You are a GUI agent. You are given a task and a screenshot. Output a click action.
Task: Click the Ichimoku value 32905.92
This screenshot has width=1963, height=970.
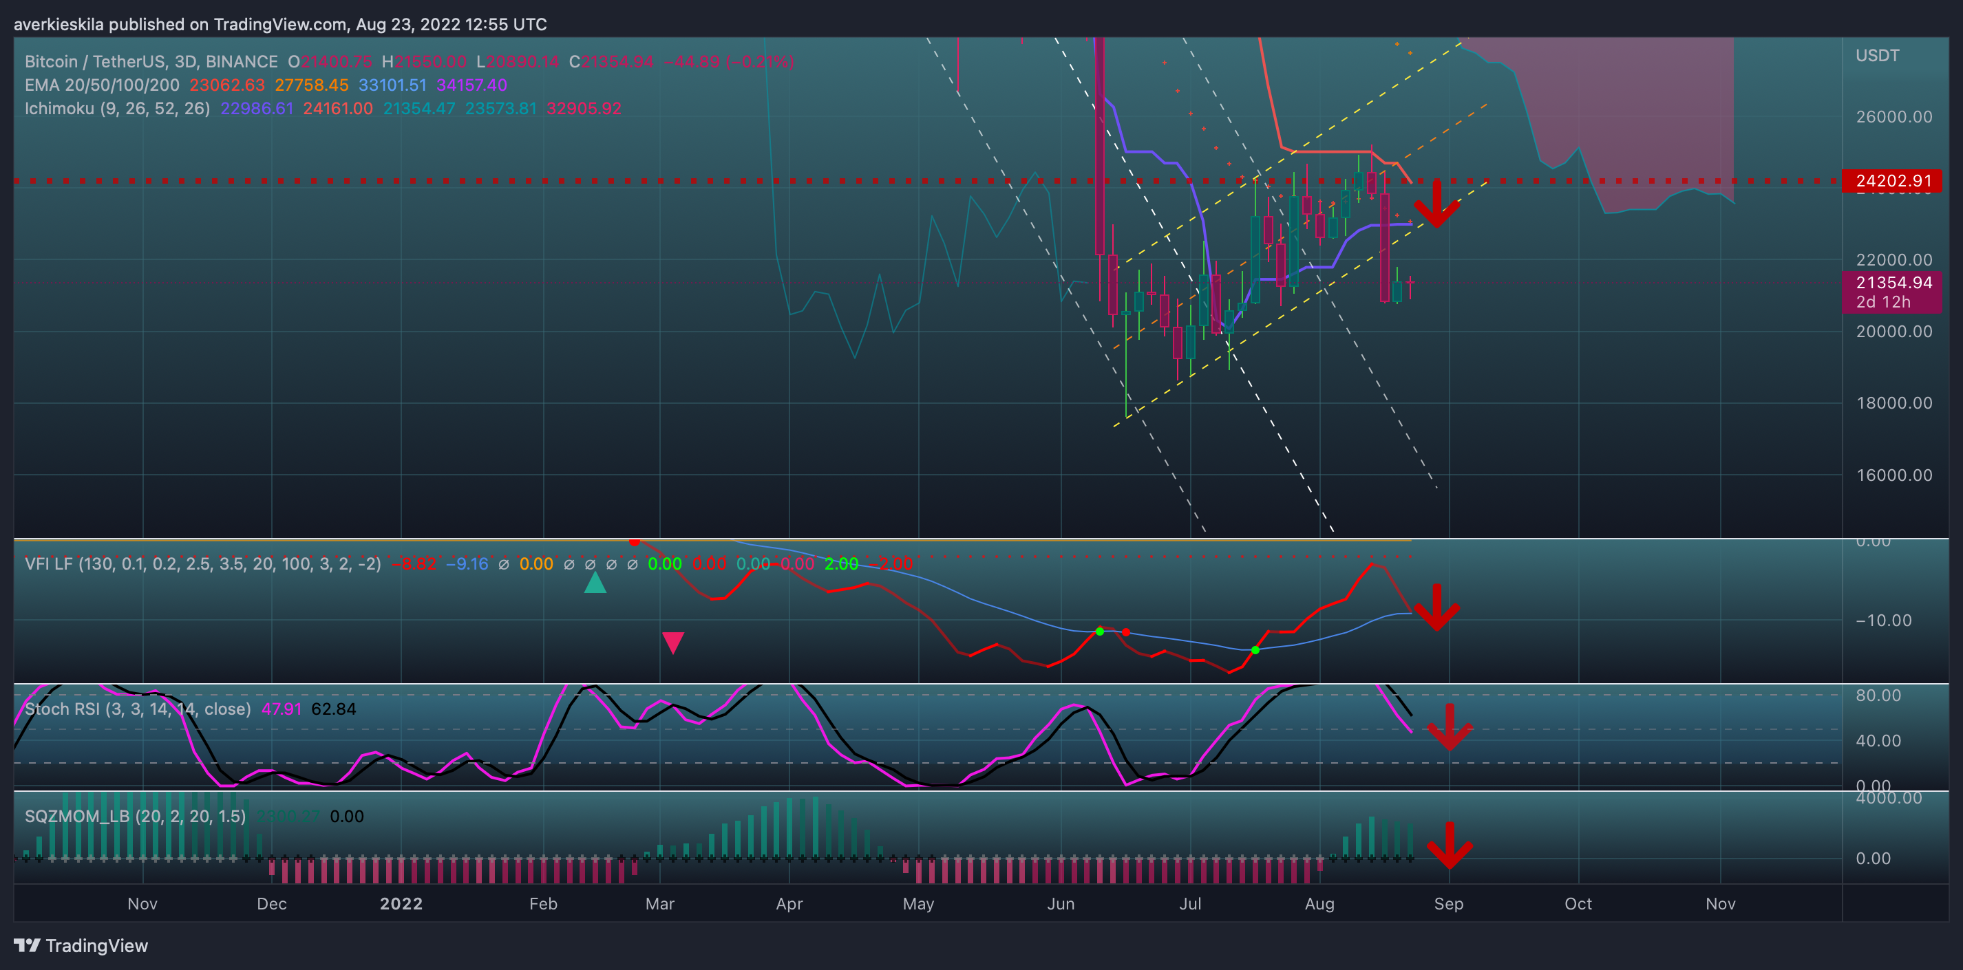click(x=584, y=109)
